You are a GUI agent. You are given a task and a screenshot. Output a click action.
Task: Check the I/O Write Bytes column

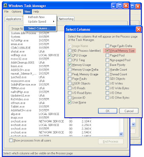coord(107,88)
